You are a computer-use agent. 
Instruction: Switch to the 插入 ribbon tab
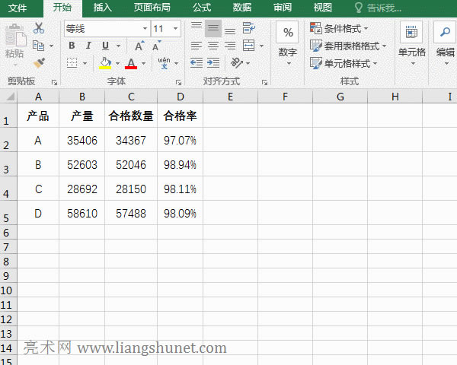pyautogui.click(x=102, y=8)
